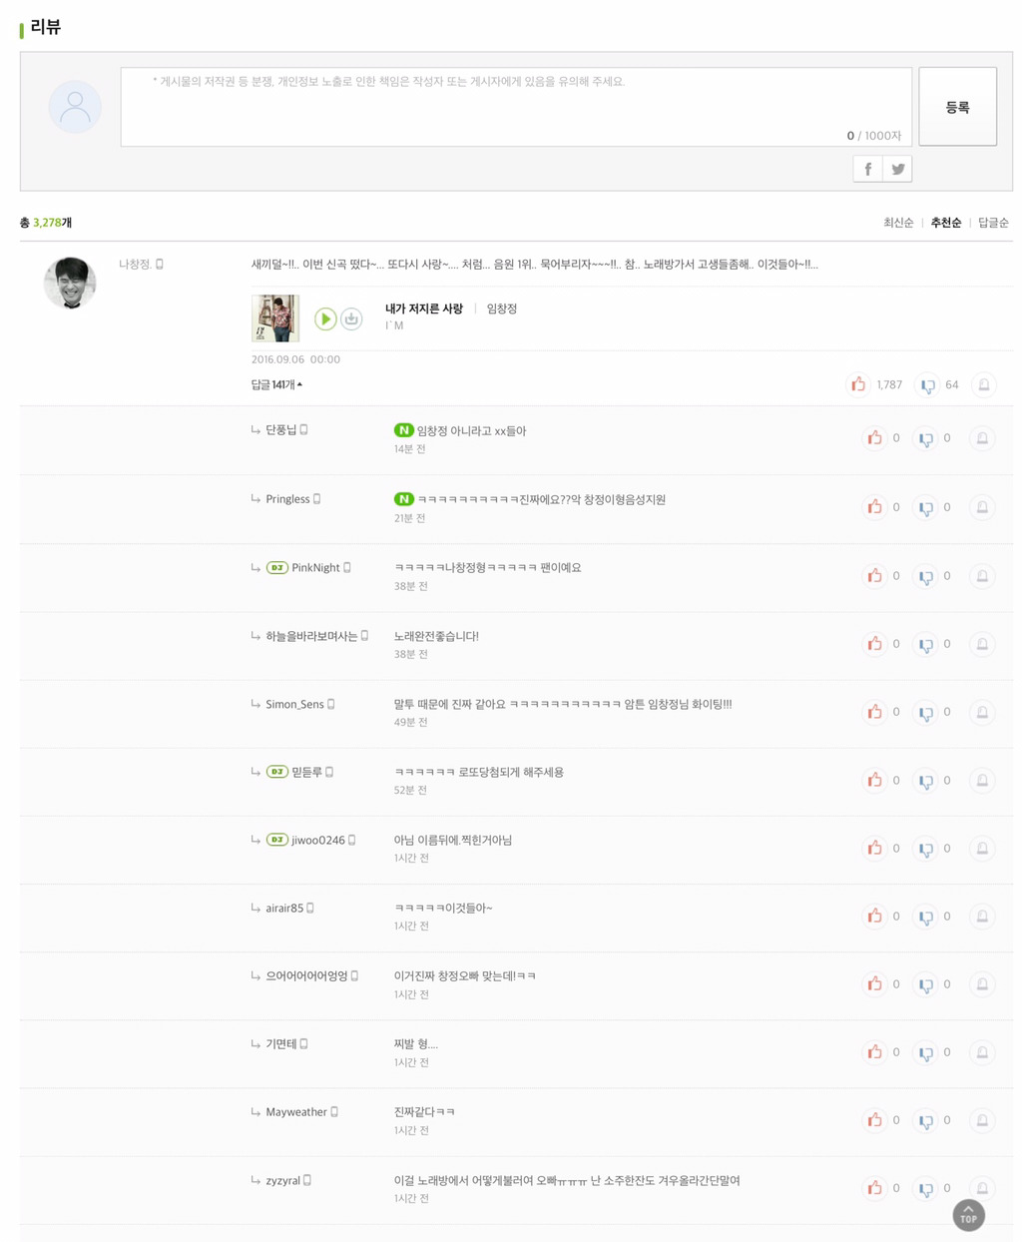Screen dimensions: 1022x1242
Task: Share the review via the Facebook icon
Action: 867,168
